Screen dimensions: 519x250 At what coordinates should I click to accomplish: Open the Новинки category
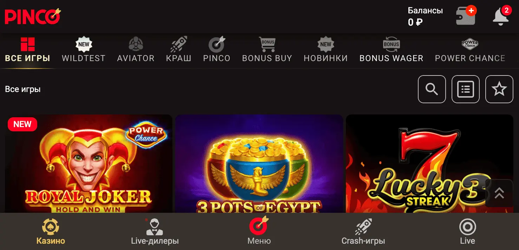point(326,50)
